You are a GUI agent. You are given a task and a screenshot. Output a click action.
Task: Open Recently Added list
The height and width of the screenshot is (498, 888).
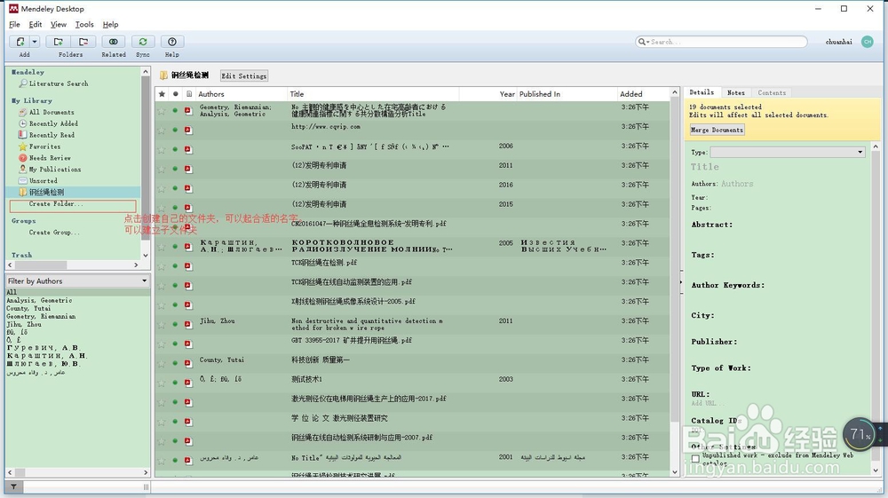tap(53, 123)
